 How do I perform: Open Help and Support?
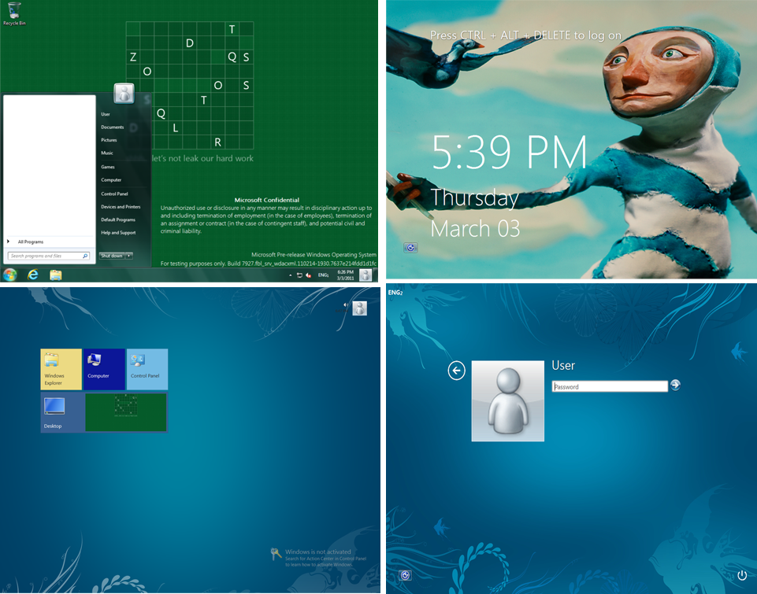[118, 232]
